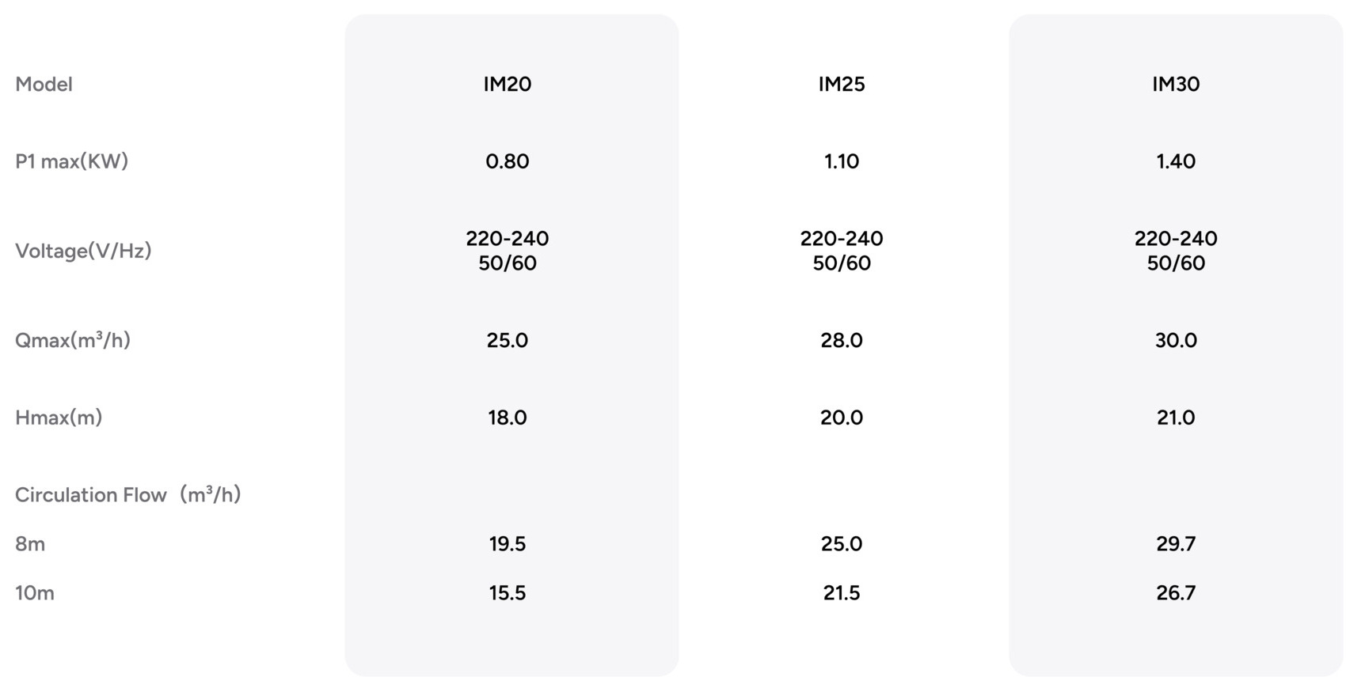Select the 18.0 Hmax value
1346x688 pixels.
[x=508, y=418]
